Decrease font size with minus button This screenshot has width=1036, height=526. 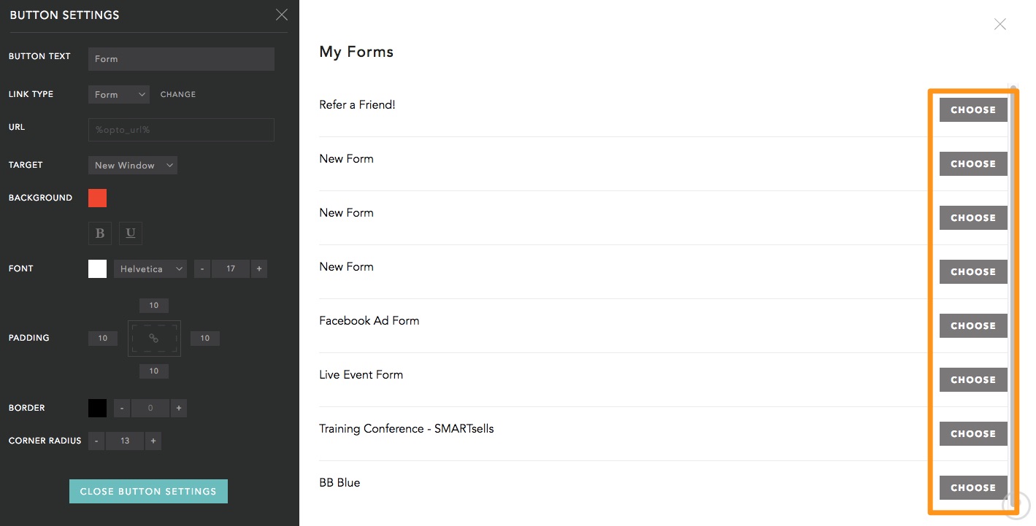[202, 269]
